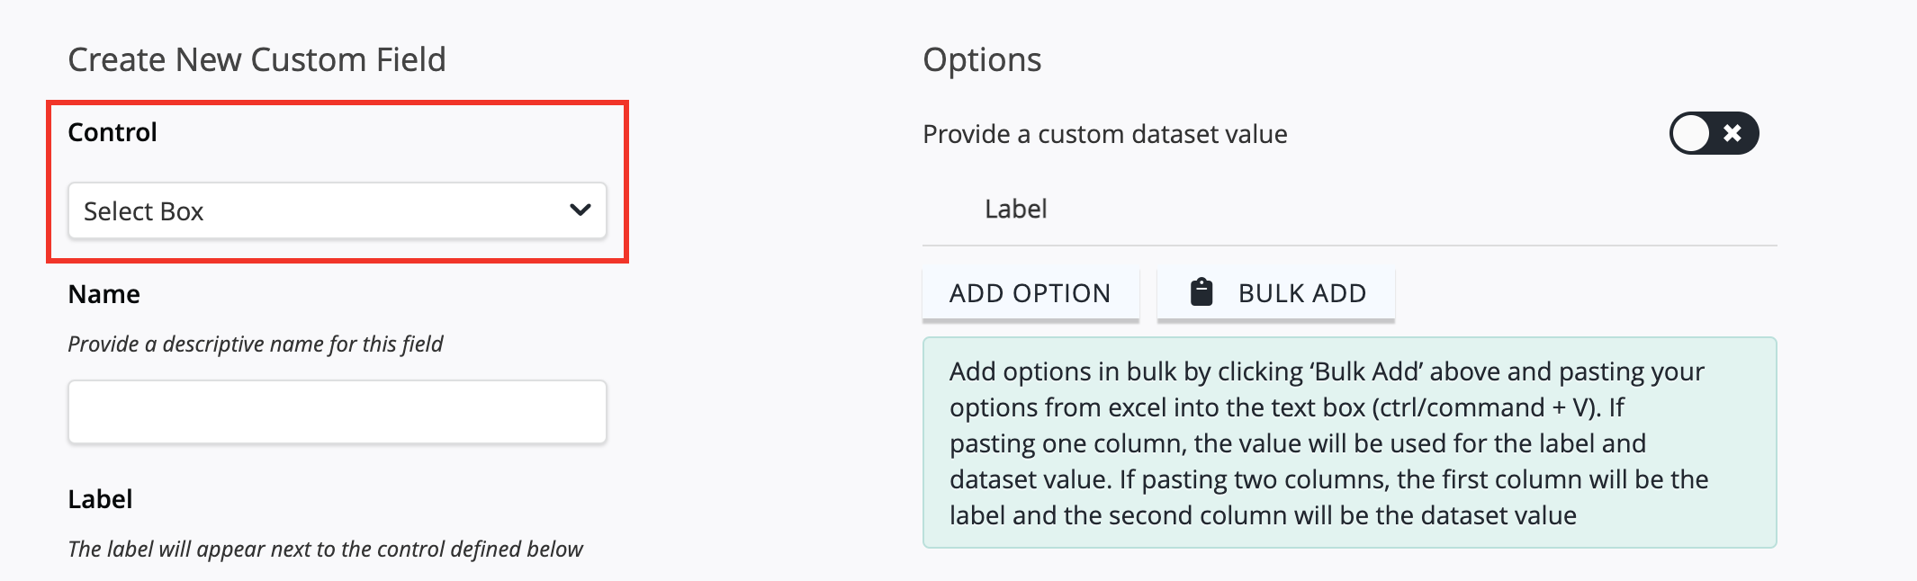This screenshot has height=581, width=1917.
Task: Click the 'Provide a custom dataset value' text
Action: pos(1105,134)
